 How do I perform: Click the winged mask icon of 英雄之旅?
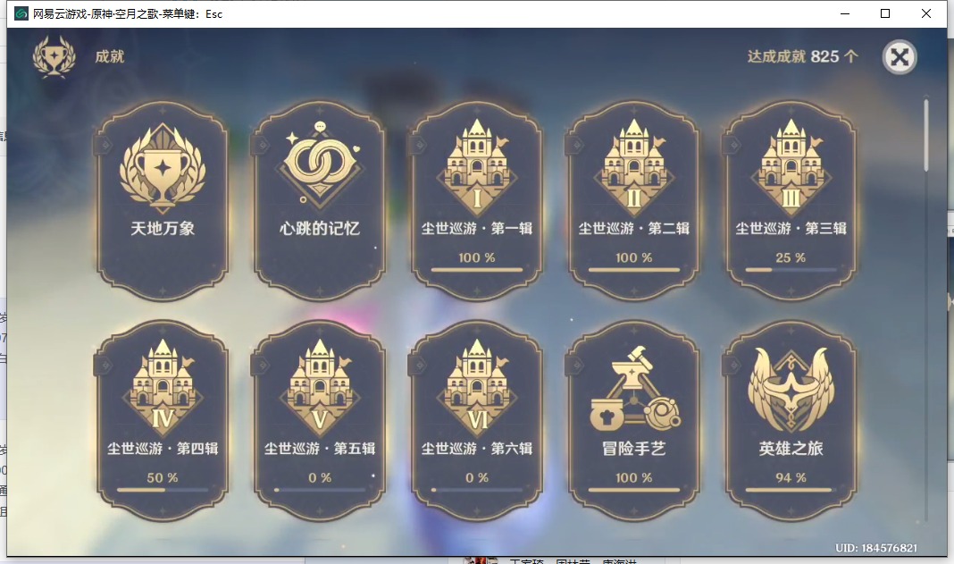(x=791, y=389)
